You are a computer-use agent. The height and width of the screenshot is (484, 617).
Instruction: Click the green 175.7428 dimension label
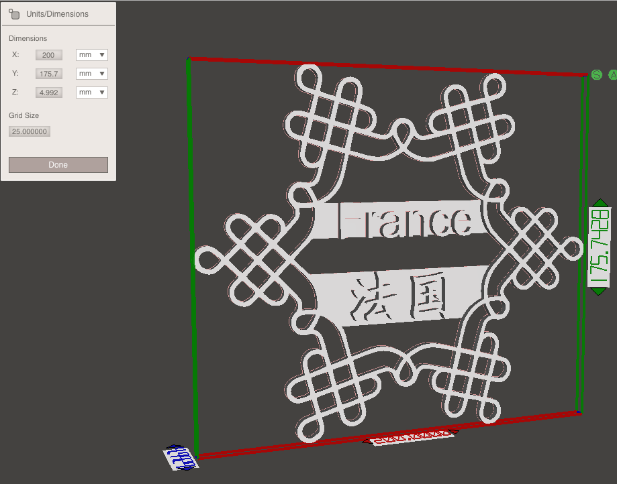pyautogui.click(x=600, y=247)
